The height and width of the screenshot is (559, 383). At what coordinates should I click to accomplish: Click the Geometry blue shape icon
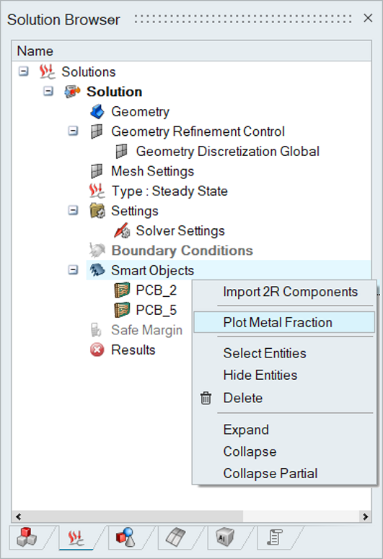(97, 112)
